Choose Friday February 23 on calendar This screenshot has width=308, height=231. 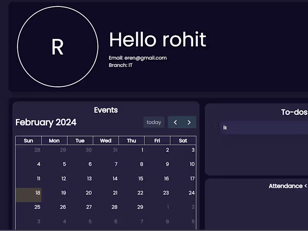[x=157, y=195]
